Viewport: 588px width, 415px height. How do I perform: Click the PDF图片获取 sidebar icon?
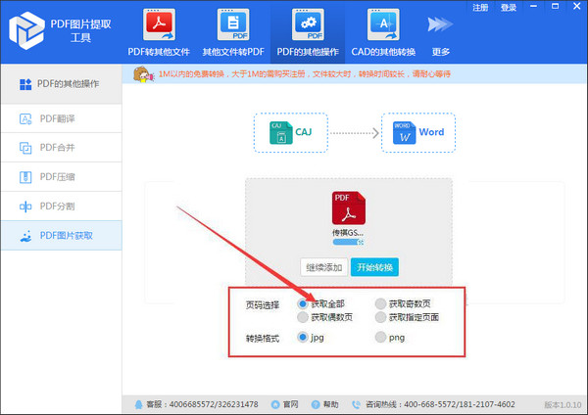click(25, 236)
